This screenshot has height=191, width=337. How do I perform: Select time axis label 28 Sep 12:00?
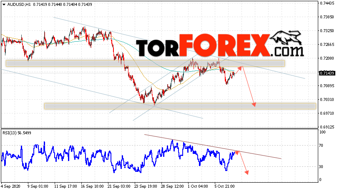tap(172, 186)
